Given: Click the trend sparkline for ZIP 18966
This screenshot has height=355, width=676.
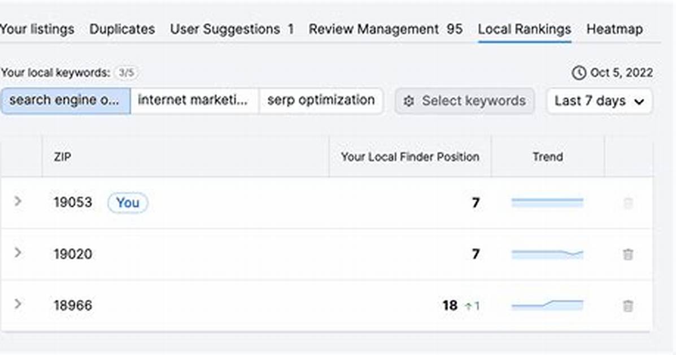Looking at the screenshot, I should [547, 305].
